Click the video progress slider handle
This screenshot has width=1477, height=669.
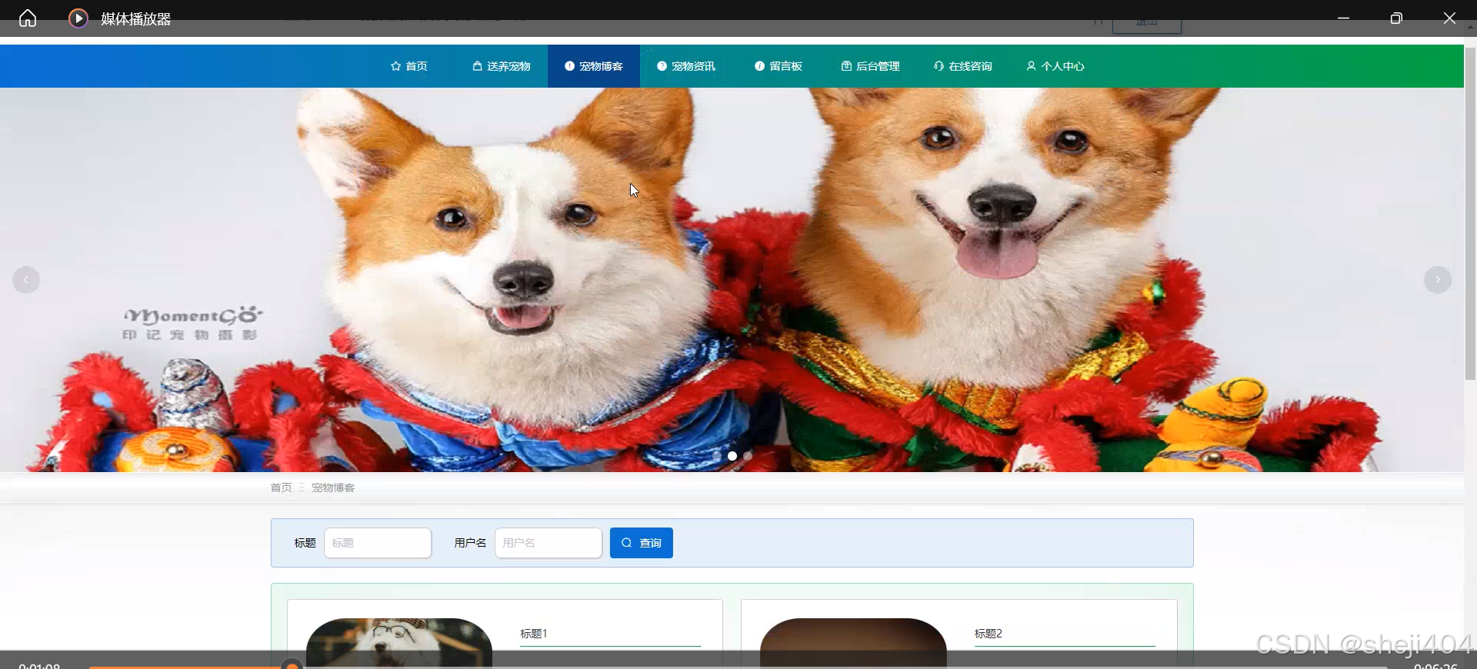(292, 664)
